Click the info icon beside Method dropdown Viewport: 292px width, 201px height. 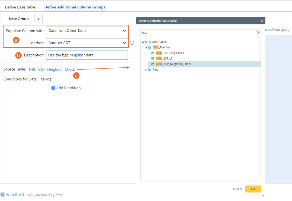click(132, 43)
